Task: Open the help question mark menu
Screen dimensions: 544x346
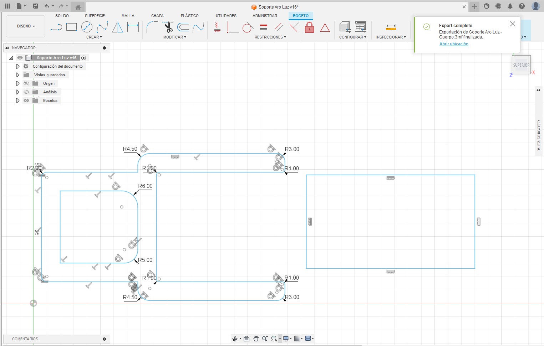Action: 522,6
